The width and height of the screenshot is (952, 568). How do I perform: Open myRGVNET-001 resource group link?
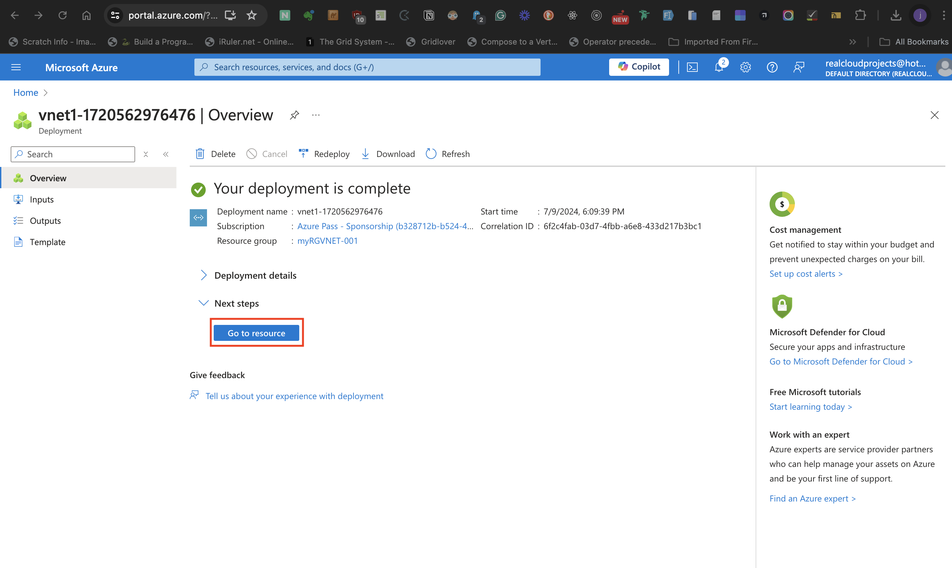328,241
